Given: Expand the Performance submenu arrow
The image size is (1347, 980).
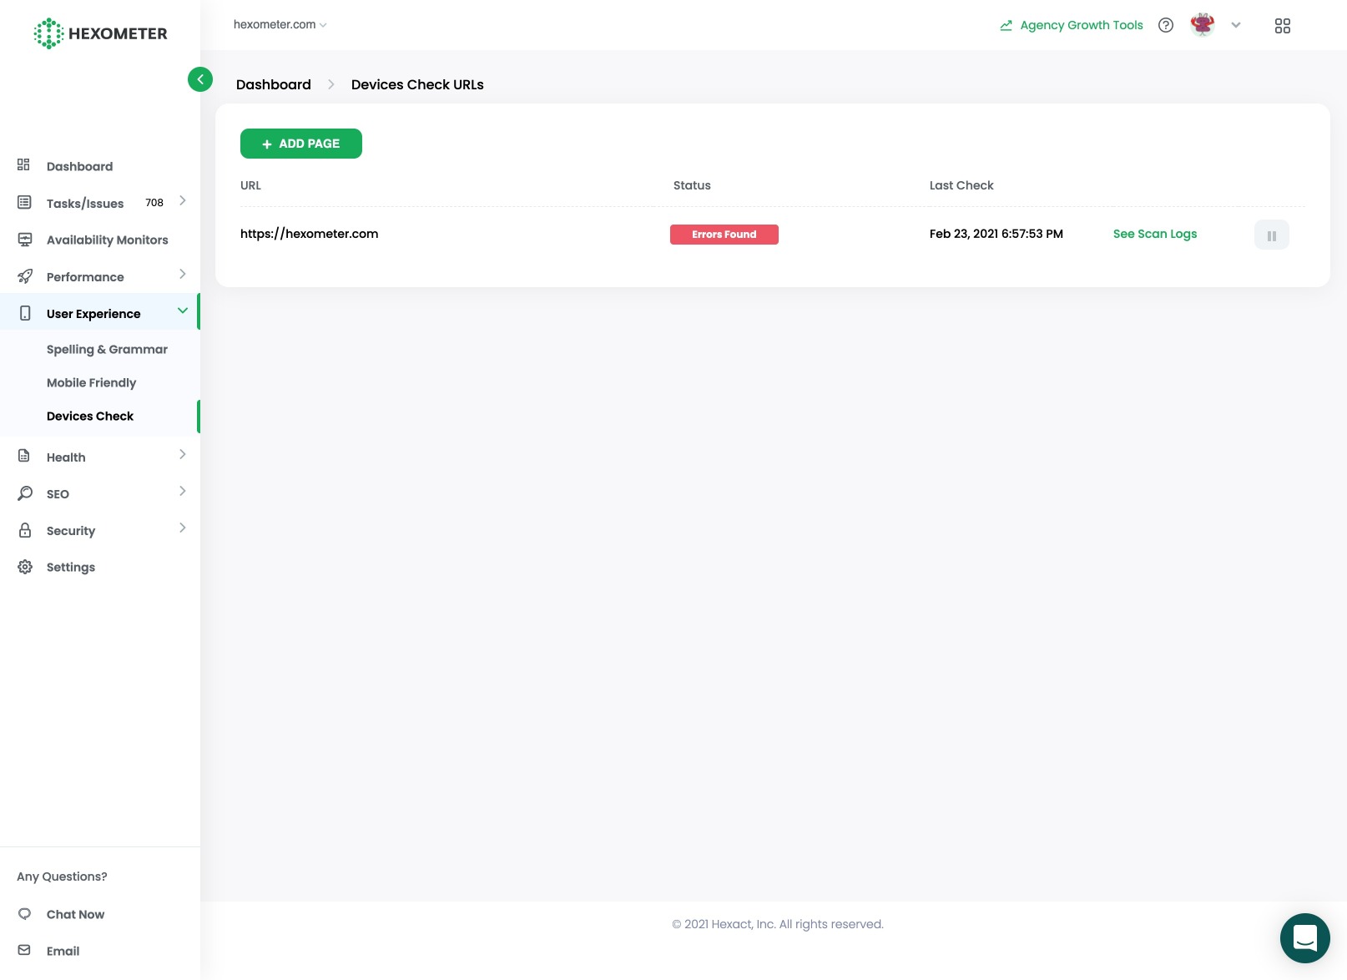Looking at the screenshot, I should click(x=182, y=274).
